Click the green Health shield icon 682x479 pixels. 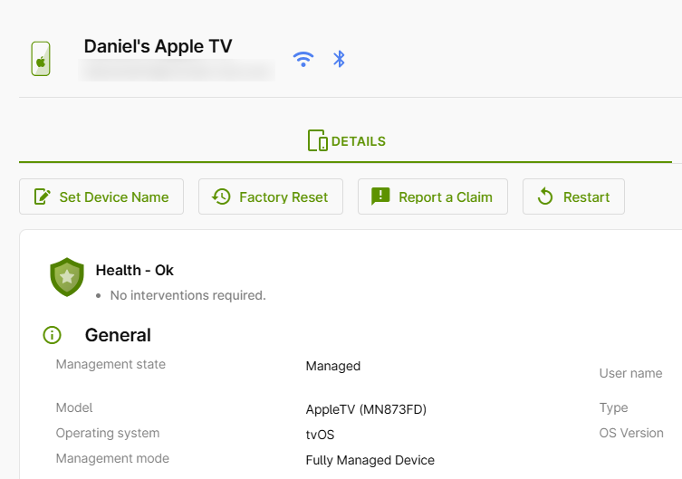[x=67, y=278]
